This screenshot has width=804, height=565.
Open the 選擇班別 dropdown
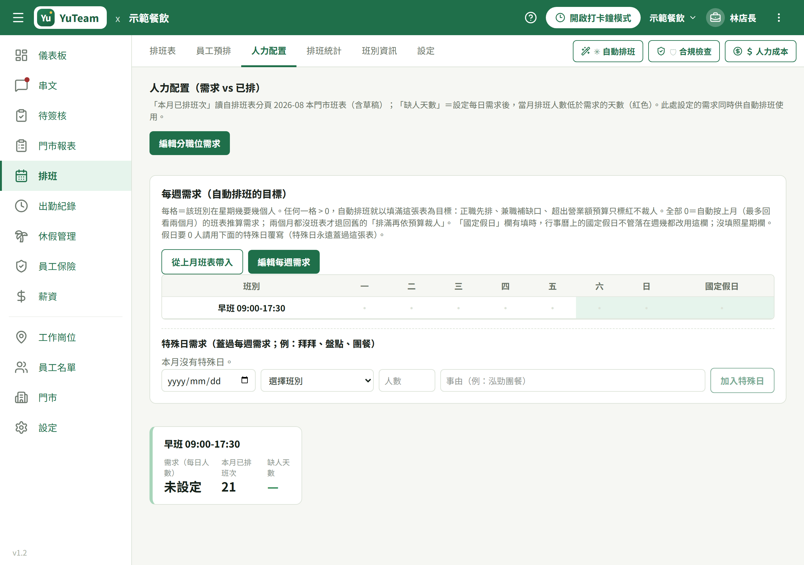point(317,380)
